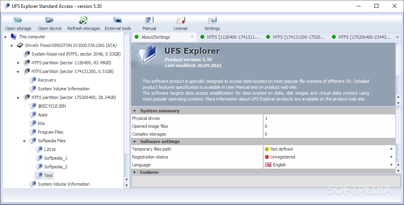The height and width of the screenshot is (205, 404).
Task: Open the tab list overflow dropdown
Action: [x=398, y=37]
